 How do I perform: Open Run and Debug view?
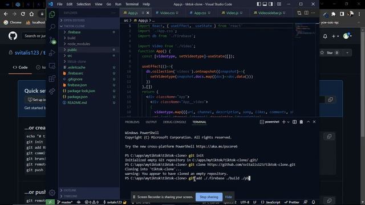click(52, 53)
